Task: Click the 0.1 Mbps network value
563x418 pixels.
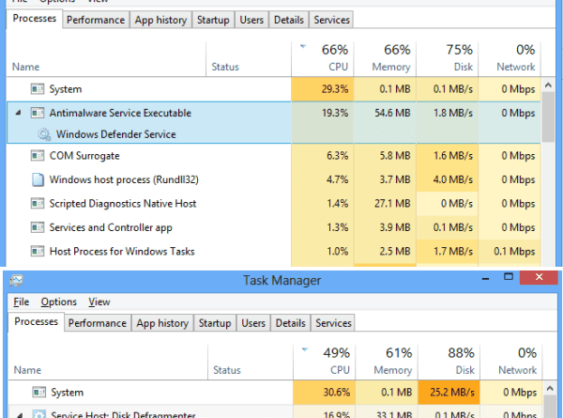Action: tap(514, 251)
